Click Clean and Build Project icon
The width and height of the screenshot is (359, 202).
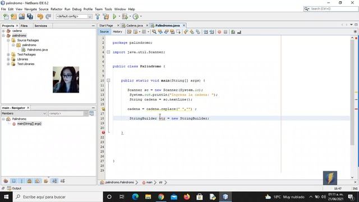(106, 16)
